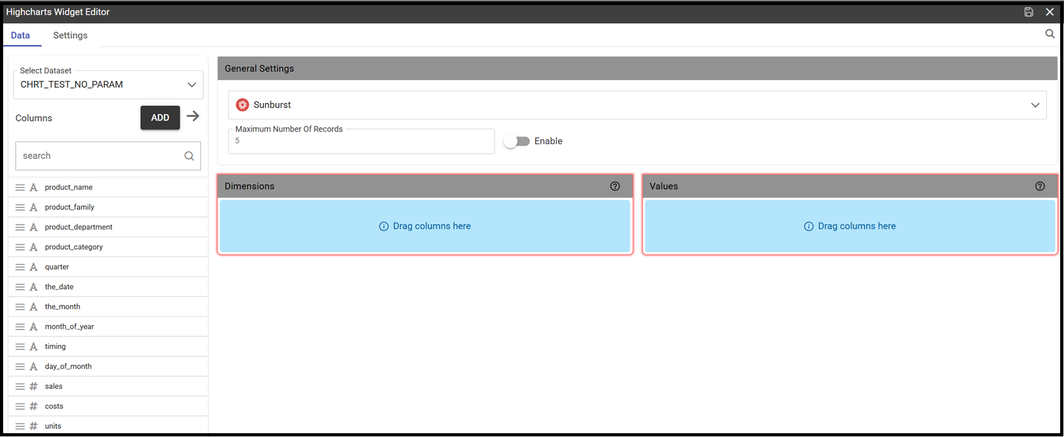Switch to the Data tab
Image resolution: width=1064 pixels, height=437 pixels.
(20, 35)
